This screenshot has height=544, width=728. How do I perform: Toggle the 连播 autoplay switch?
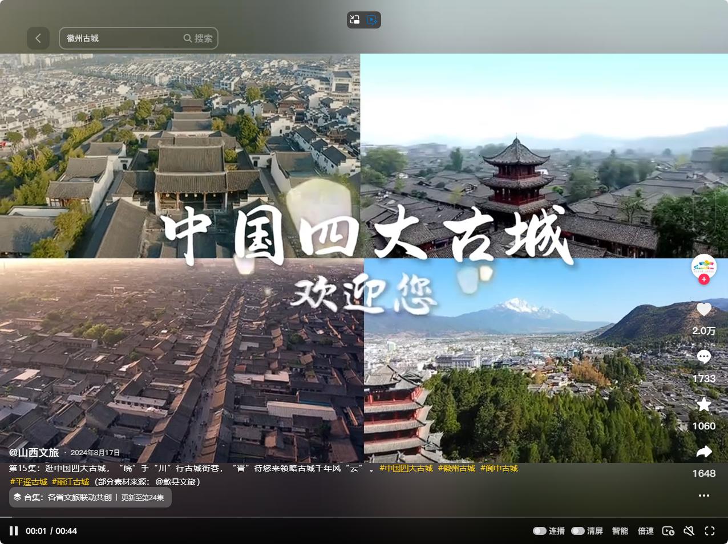click(x=539, y=531)
